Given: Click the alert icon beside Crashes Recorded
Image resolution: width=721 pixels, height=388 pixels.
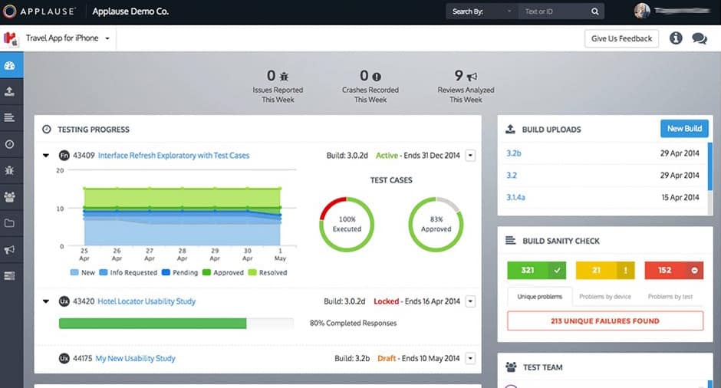Looking at the screenshot, I should (377, 77).
